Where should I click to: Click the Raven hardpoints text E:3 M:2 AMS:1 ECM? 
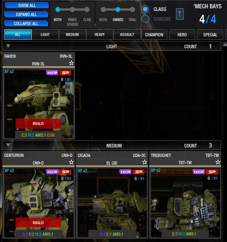[x=38, y=135]
